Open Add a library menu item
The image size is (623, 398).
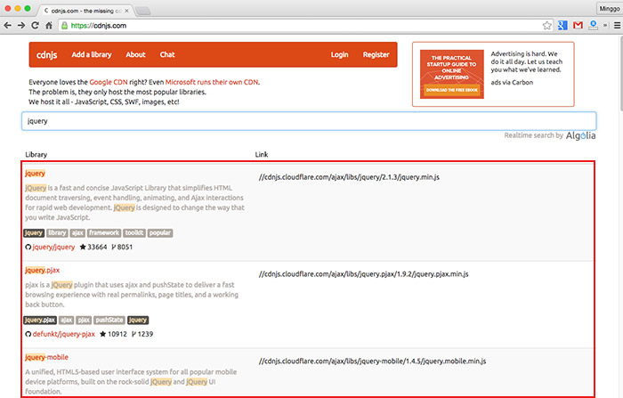click(x=92, y=54)
